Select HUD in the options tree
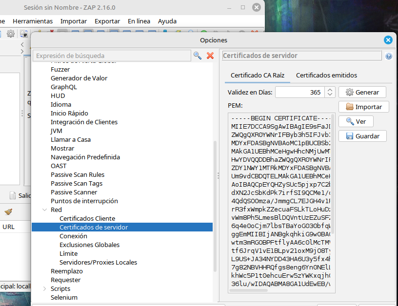Image resolution: width=398 pixels, height=306 pixels. coord(58,96)
